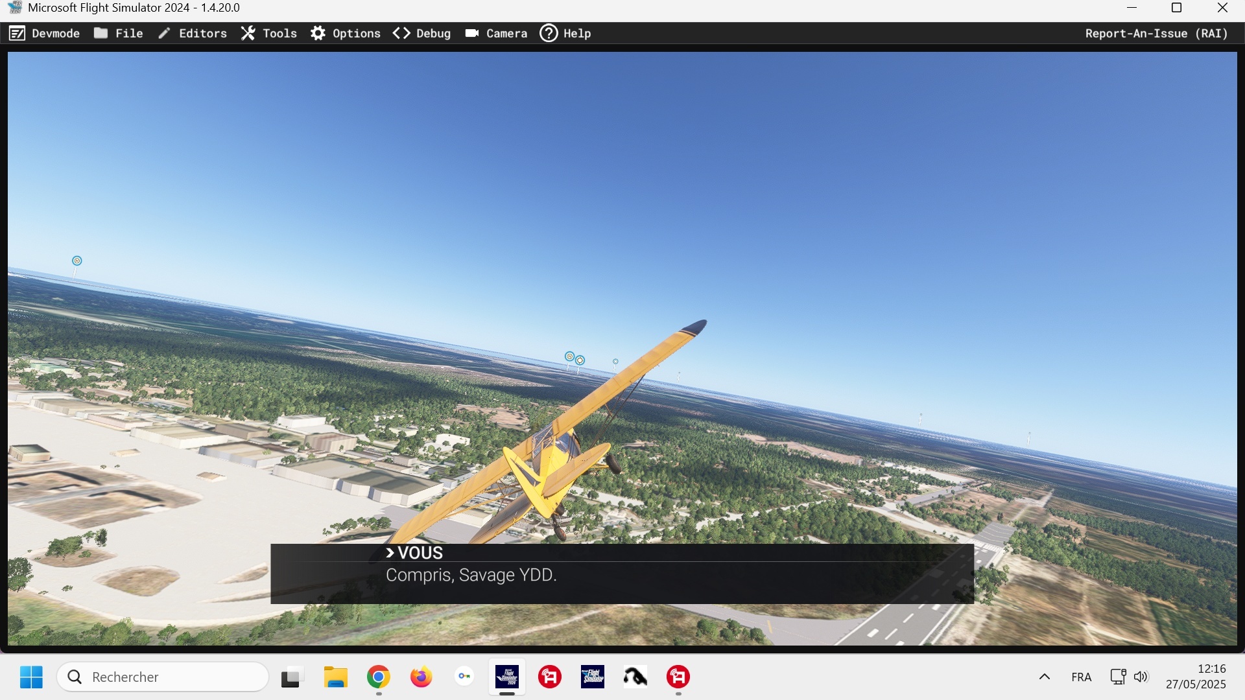Click the FRA language indicator
Viewport: 1245px width, 700px height.
1081,677
